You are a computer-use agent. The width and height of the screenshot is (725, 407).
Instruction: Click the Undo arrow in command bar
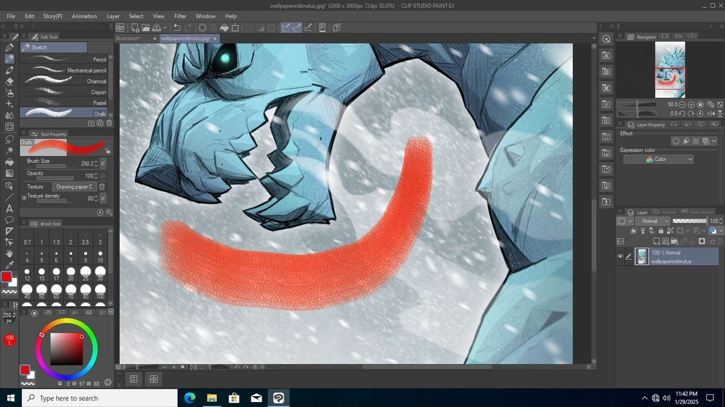coord(177,27)
